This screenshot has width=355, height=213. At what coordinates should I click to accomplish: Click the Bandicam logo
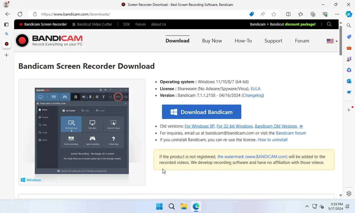pyautogui.click(x=49, y=40)
